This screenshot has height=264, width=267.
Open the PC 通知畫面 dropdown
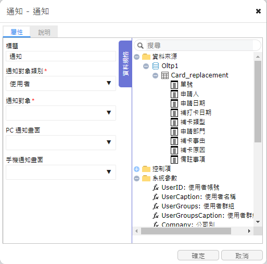click(61, 142)
